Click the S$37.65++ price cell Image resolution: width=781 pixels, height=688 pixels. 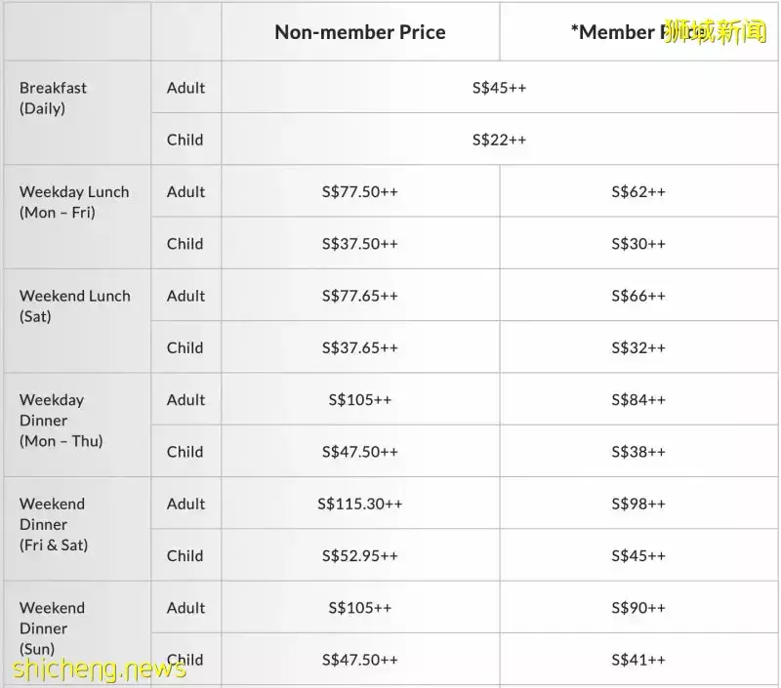(x=360, y=347)
